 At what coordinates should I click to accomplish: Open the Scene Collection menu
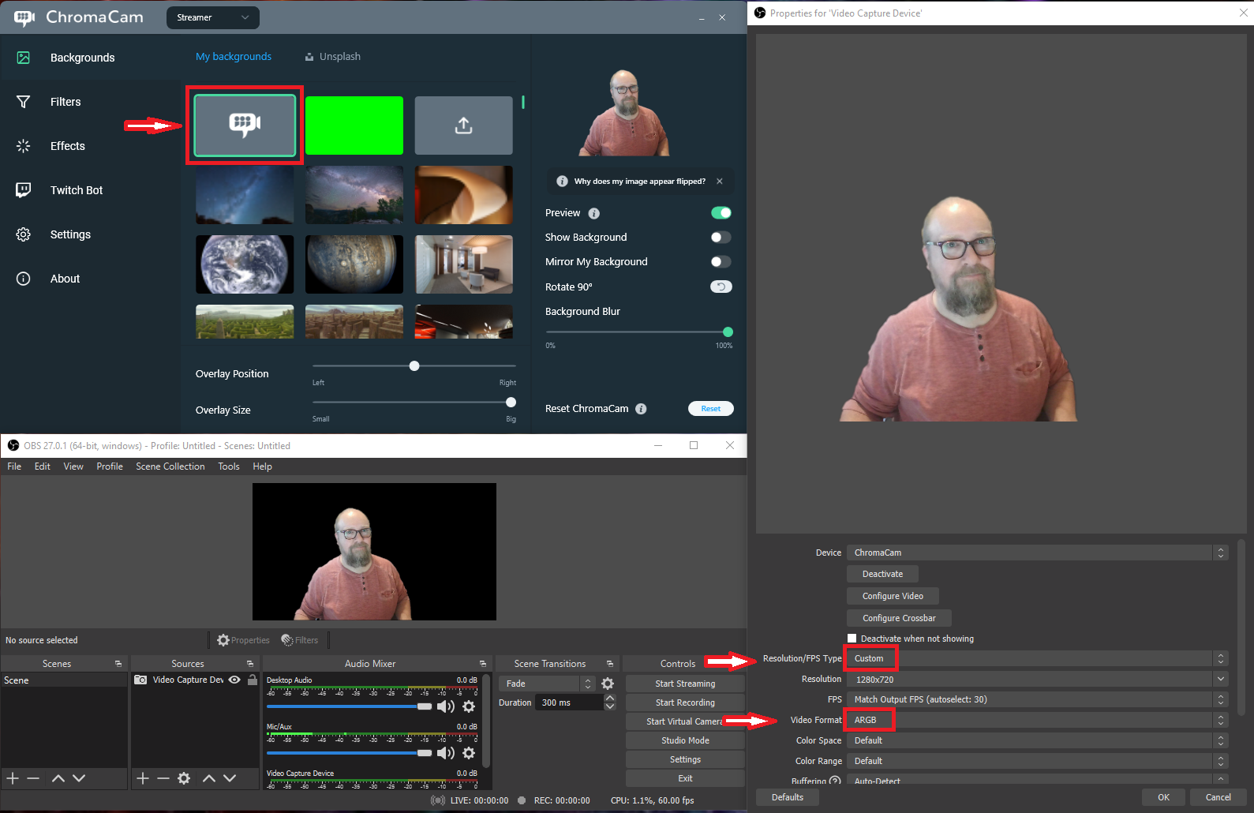(170, 466)
